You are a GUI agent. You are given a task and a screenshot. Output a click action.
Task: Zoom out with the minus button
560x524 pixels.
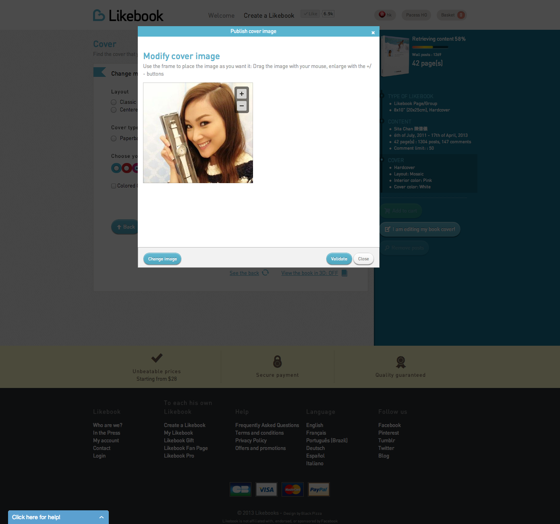pos(242,106)
